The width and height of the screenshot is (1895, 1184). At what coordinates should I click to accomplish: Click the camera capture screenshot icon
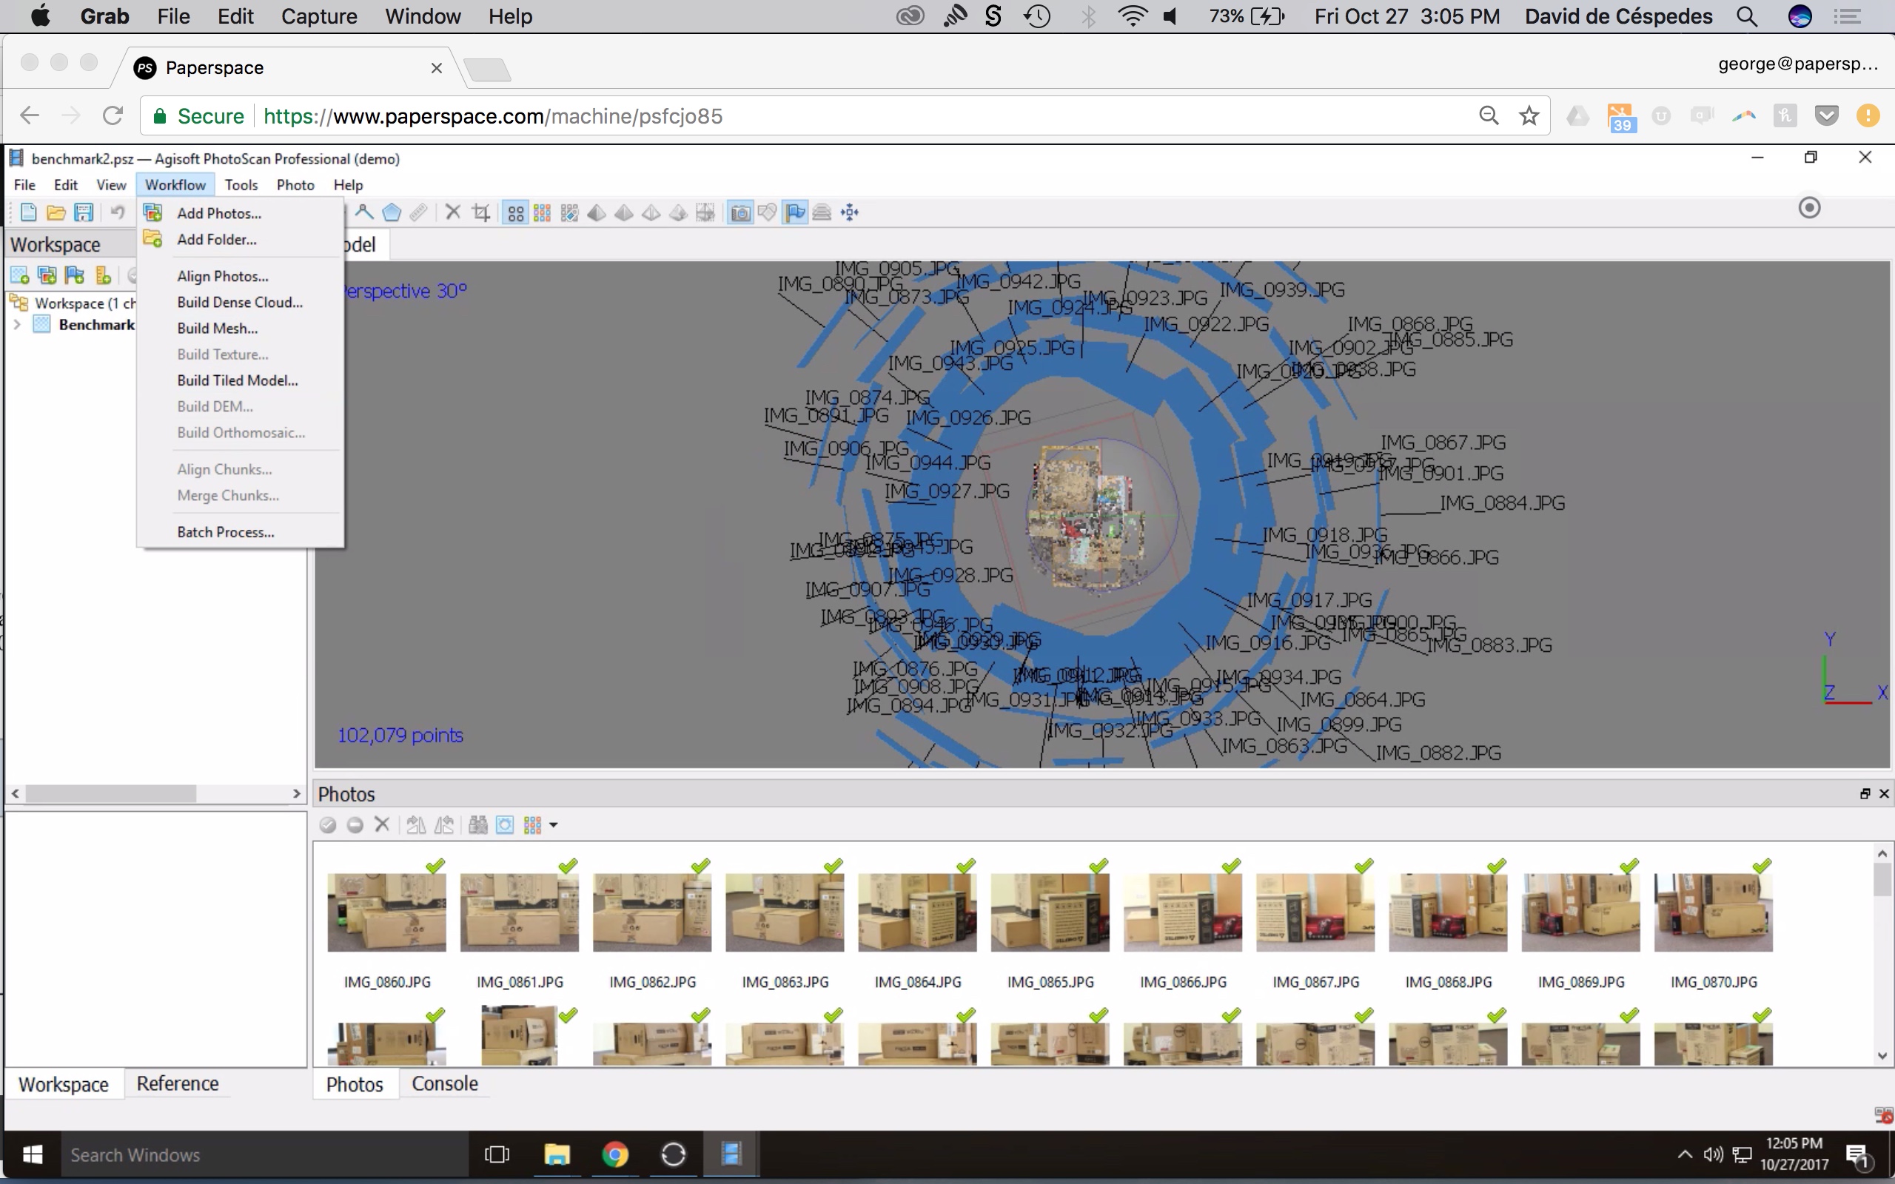741,212
